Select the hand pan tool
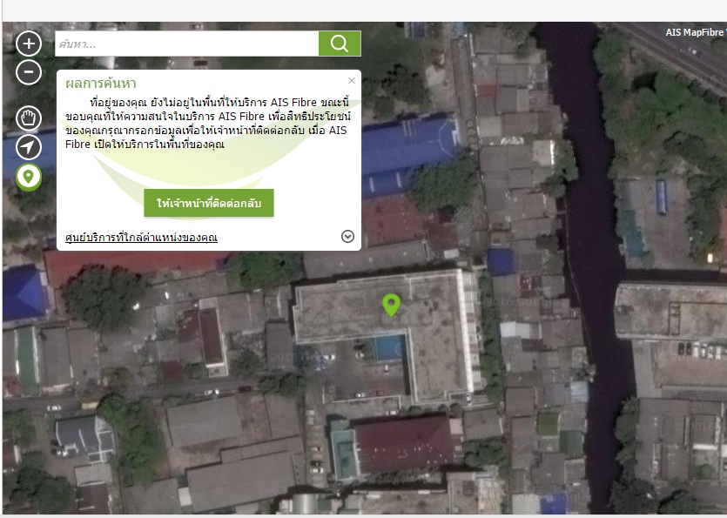This screenshot has width=727, height=518. pos(29,118)
